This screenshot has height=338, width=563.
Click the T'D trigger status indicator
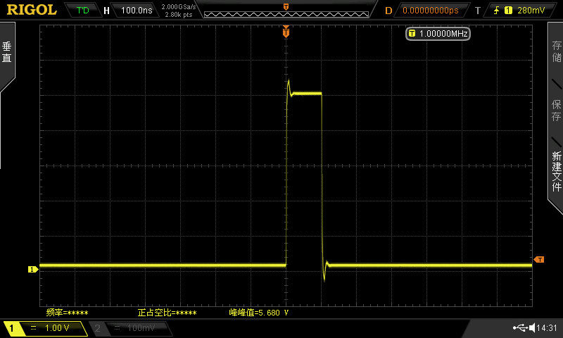tap(82, 10)
